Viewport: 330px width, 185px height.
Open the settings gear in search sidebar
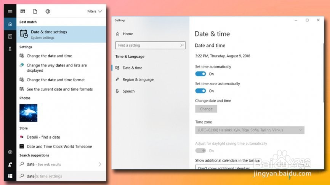(10, 152)
